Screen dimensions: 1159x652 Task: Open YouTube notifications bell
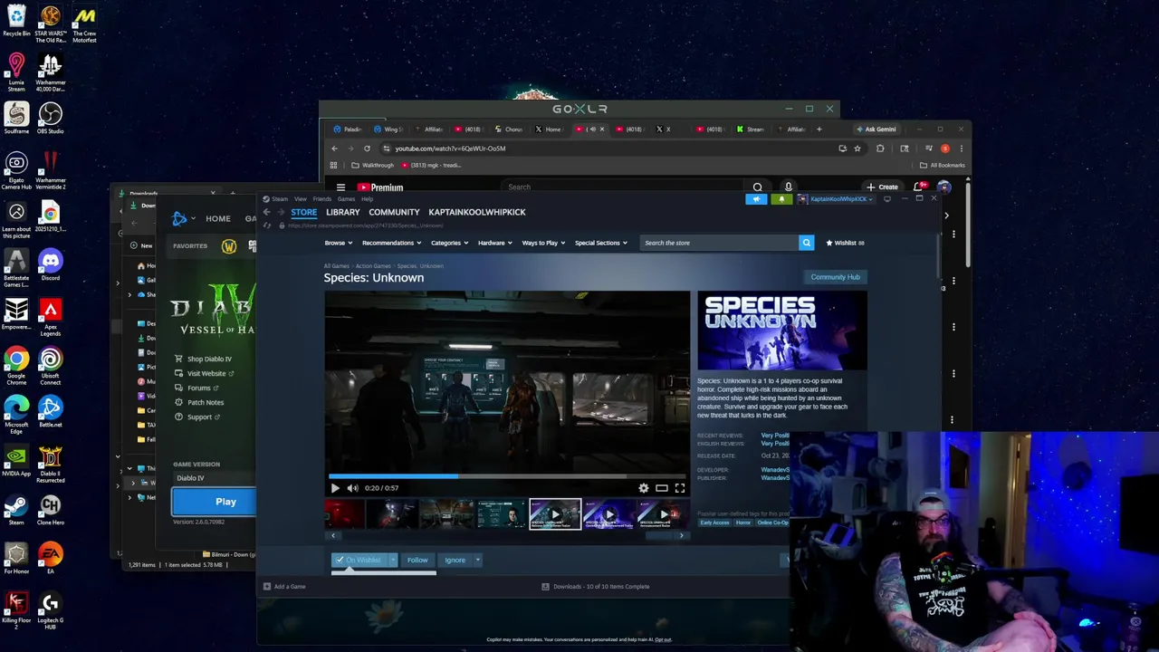click(x=918, y=187)
